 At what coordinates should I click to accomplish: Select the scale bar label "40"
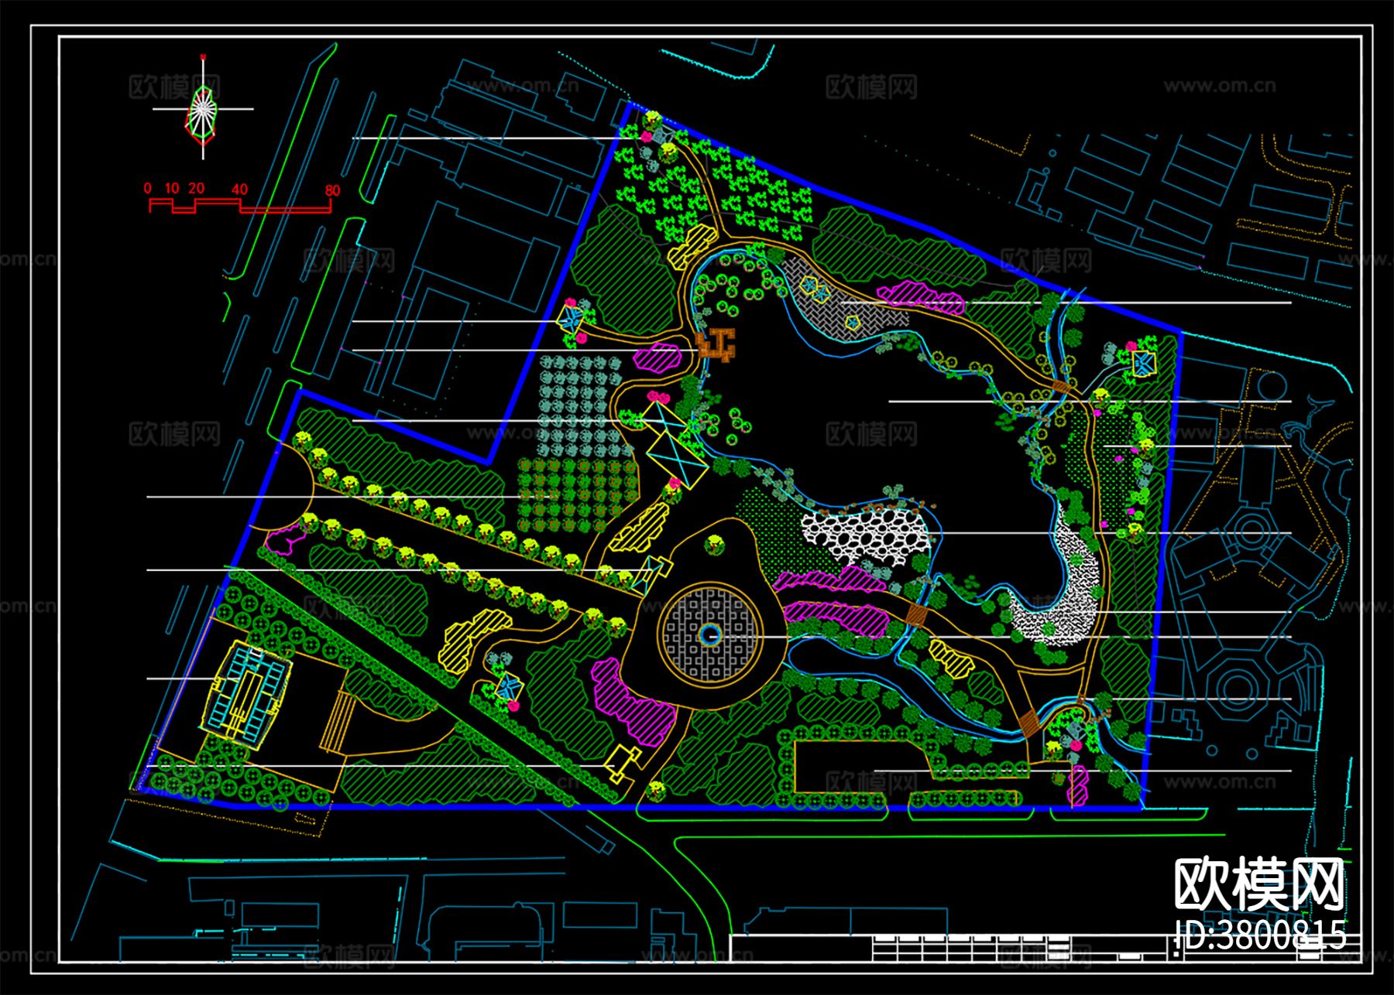pyautogui.click(x=240, y=190)
